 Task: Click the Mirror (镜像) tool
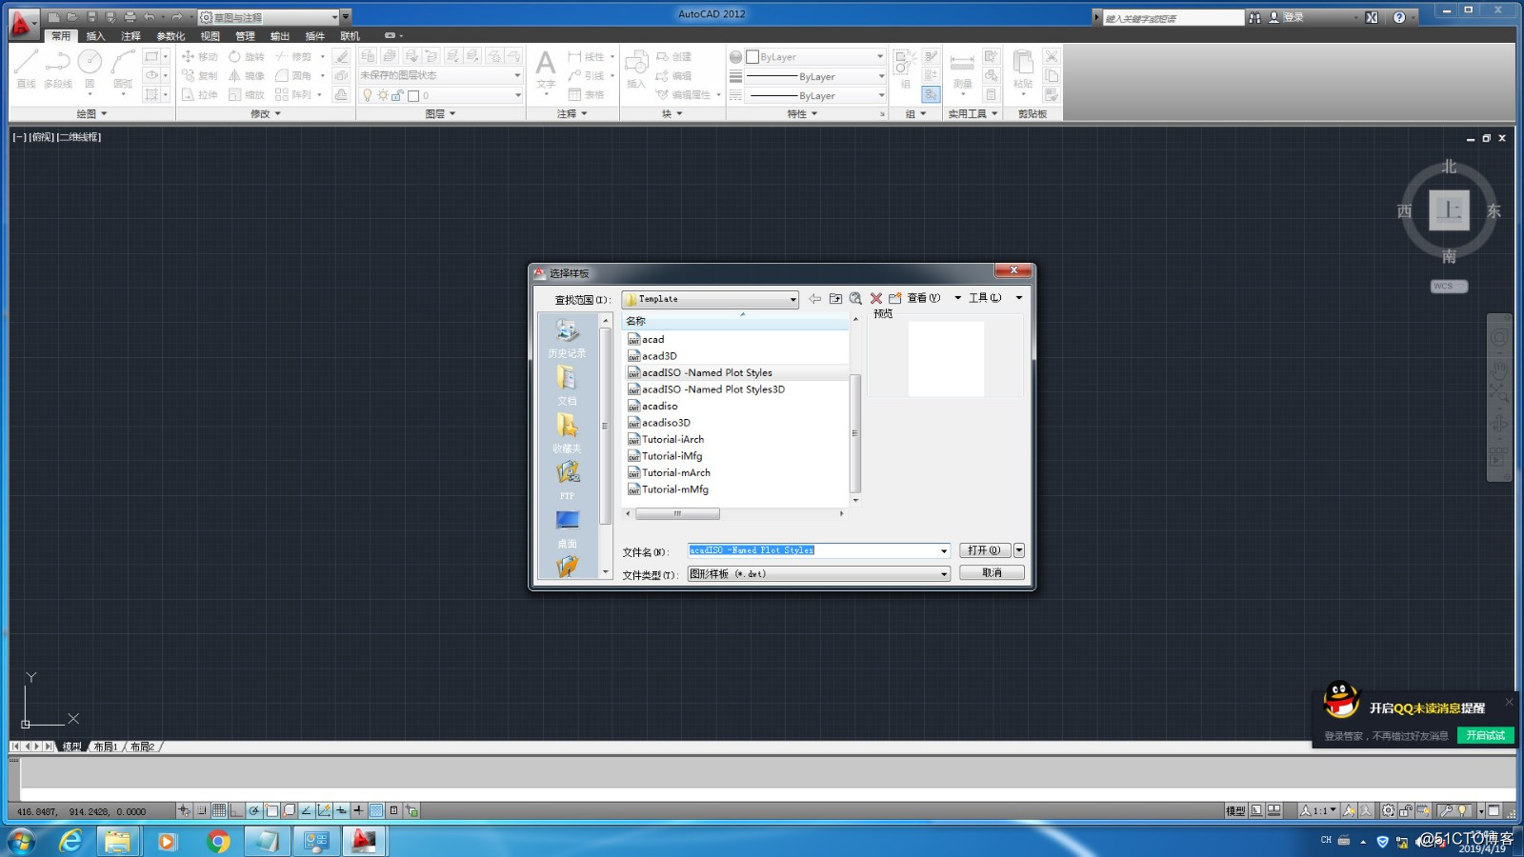[247, 76]
